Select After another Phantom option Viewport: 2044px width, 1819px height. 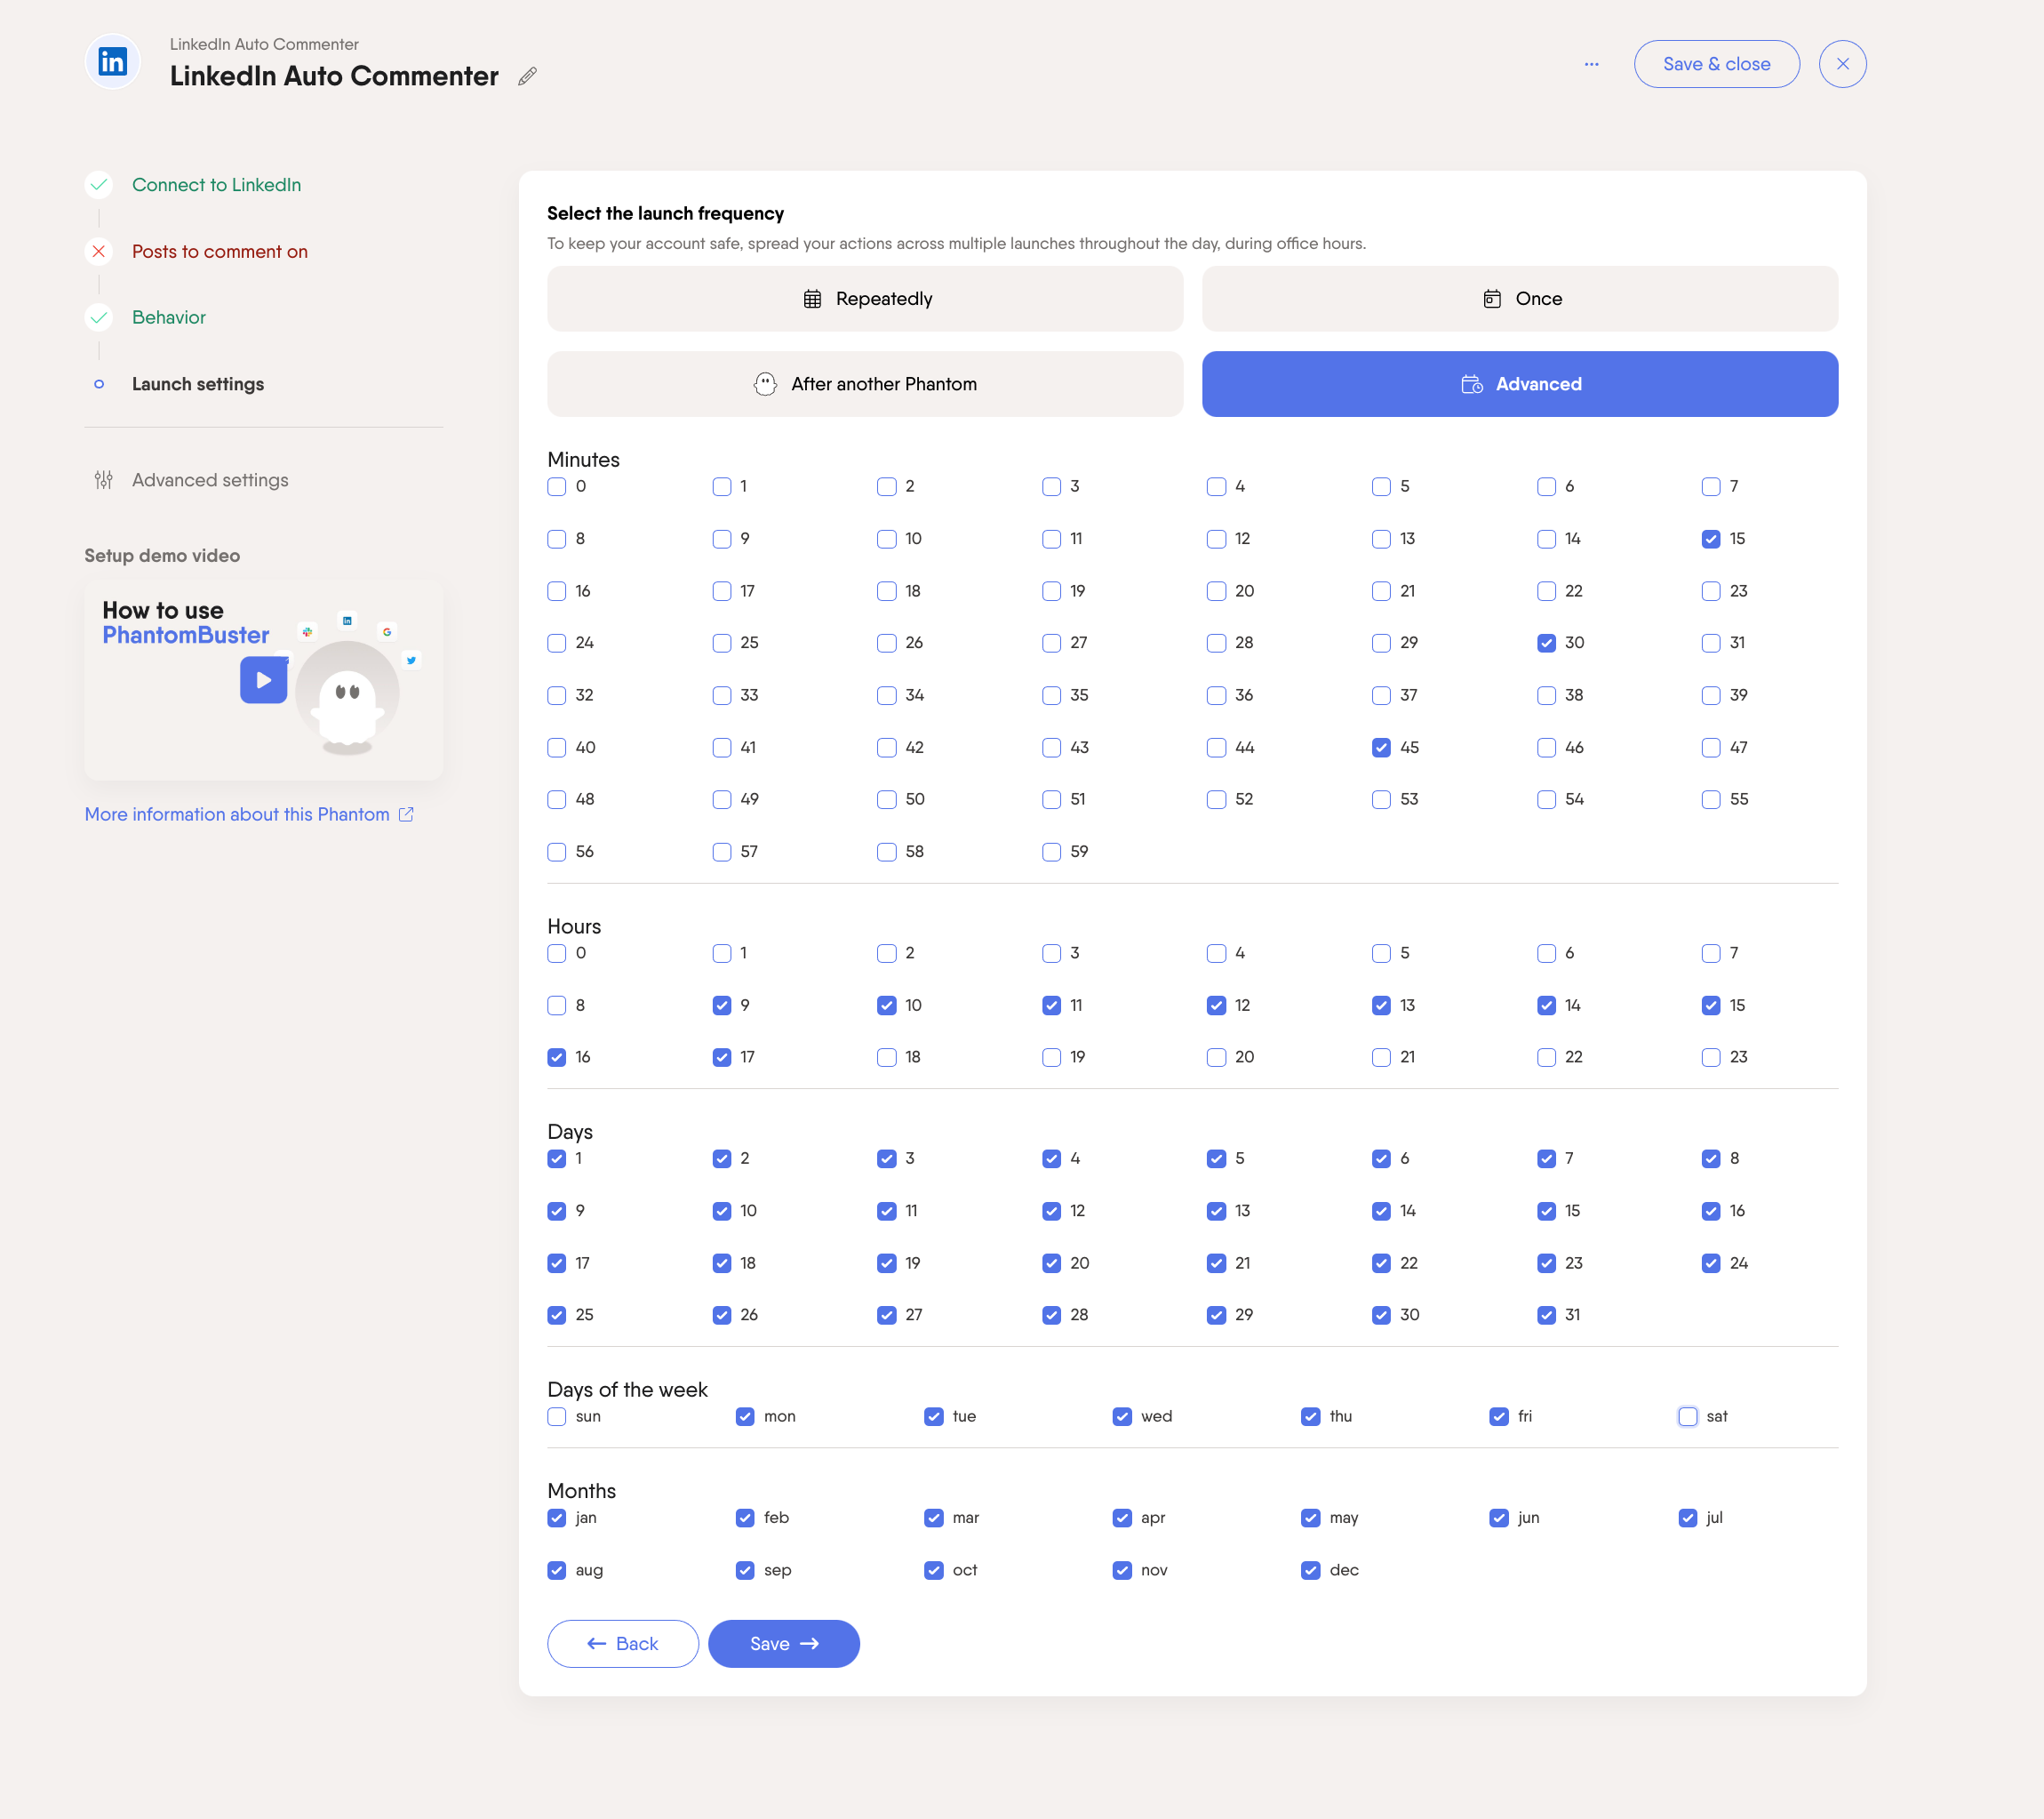[x=865, y=384]
